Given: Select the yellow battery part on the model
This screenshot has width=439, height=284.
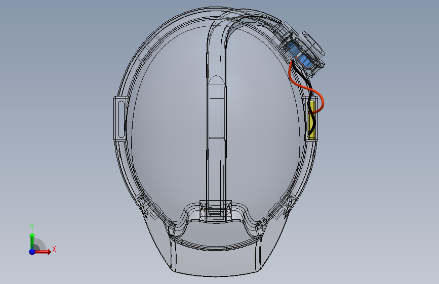Looking at the screenshot, I should [311, 120].
